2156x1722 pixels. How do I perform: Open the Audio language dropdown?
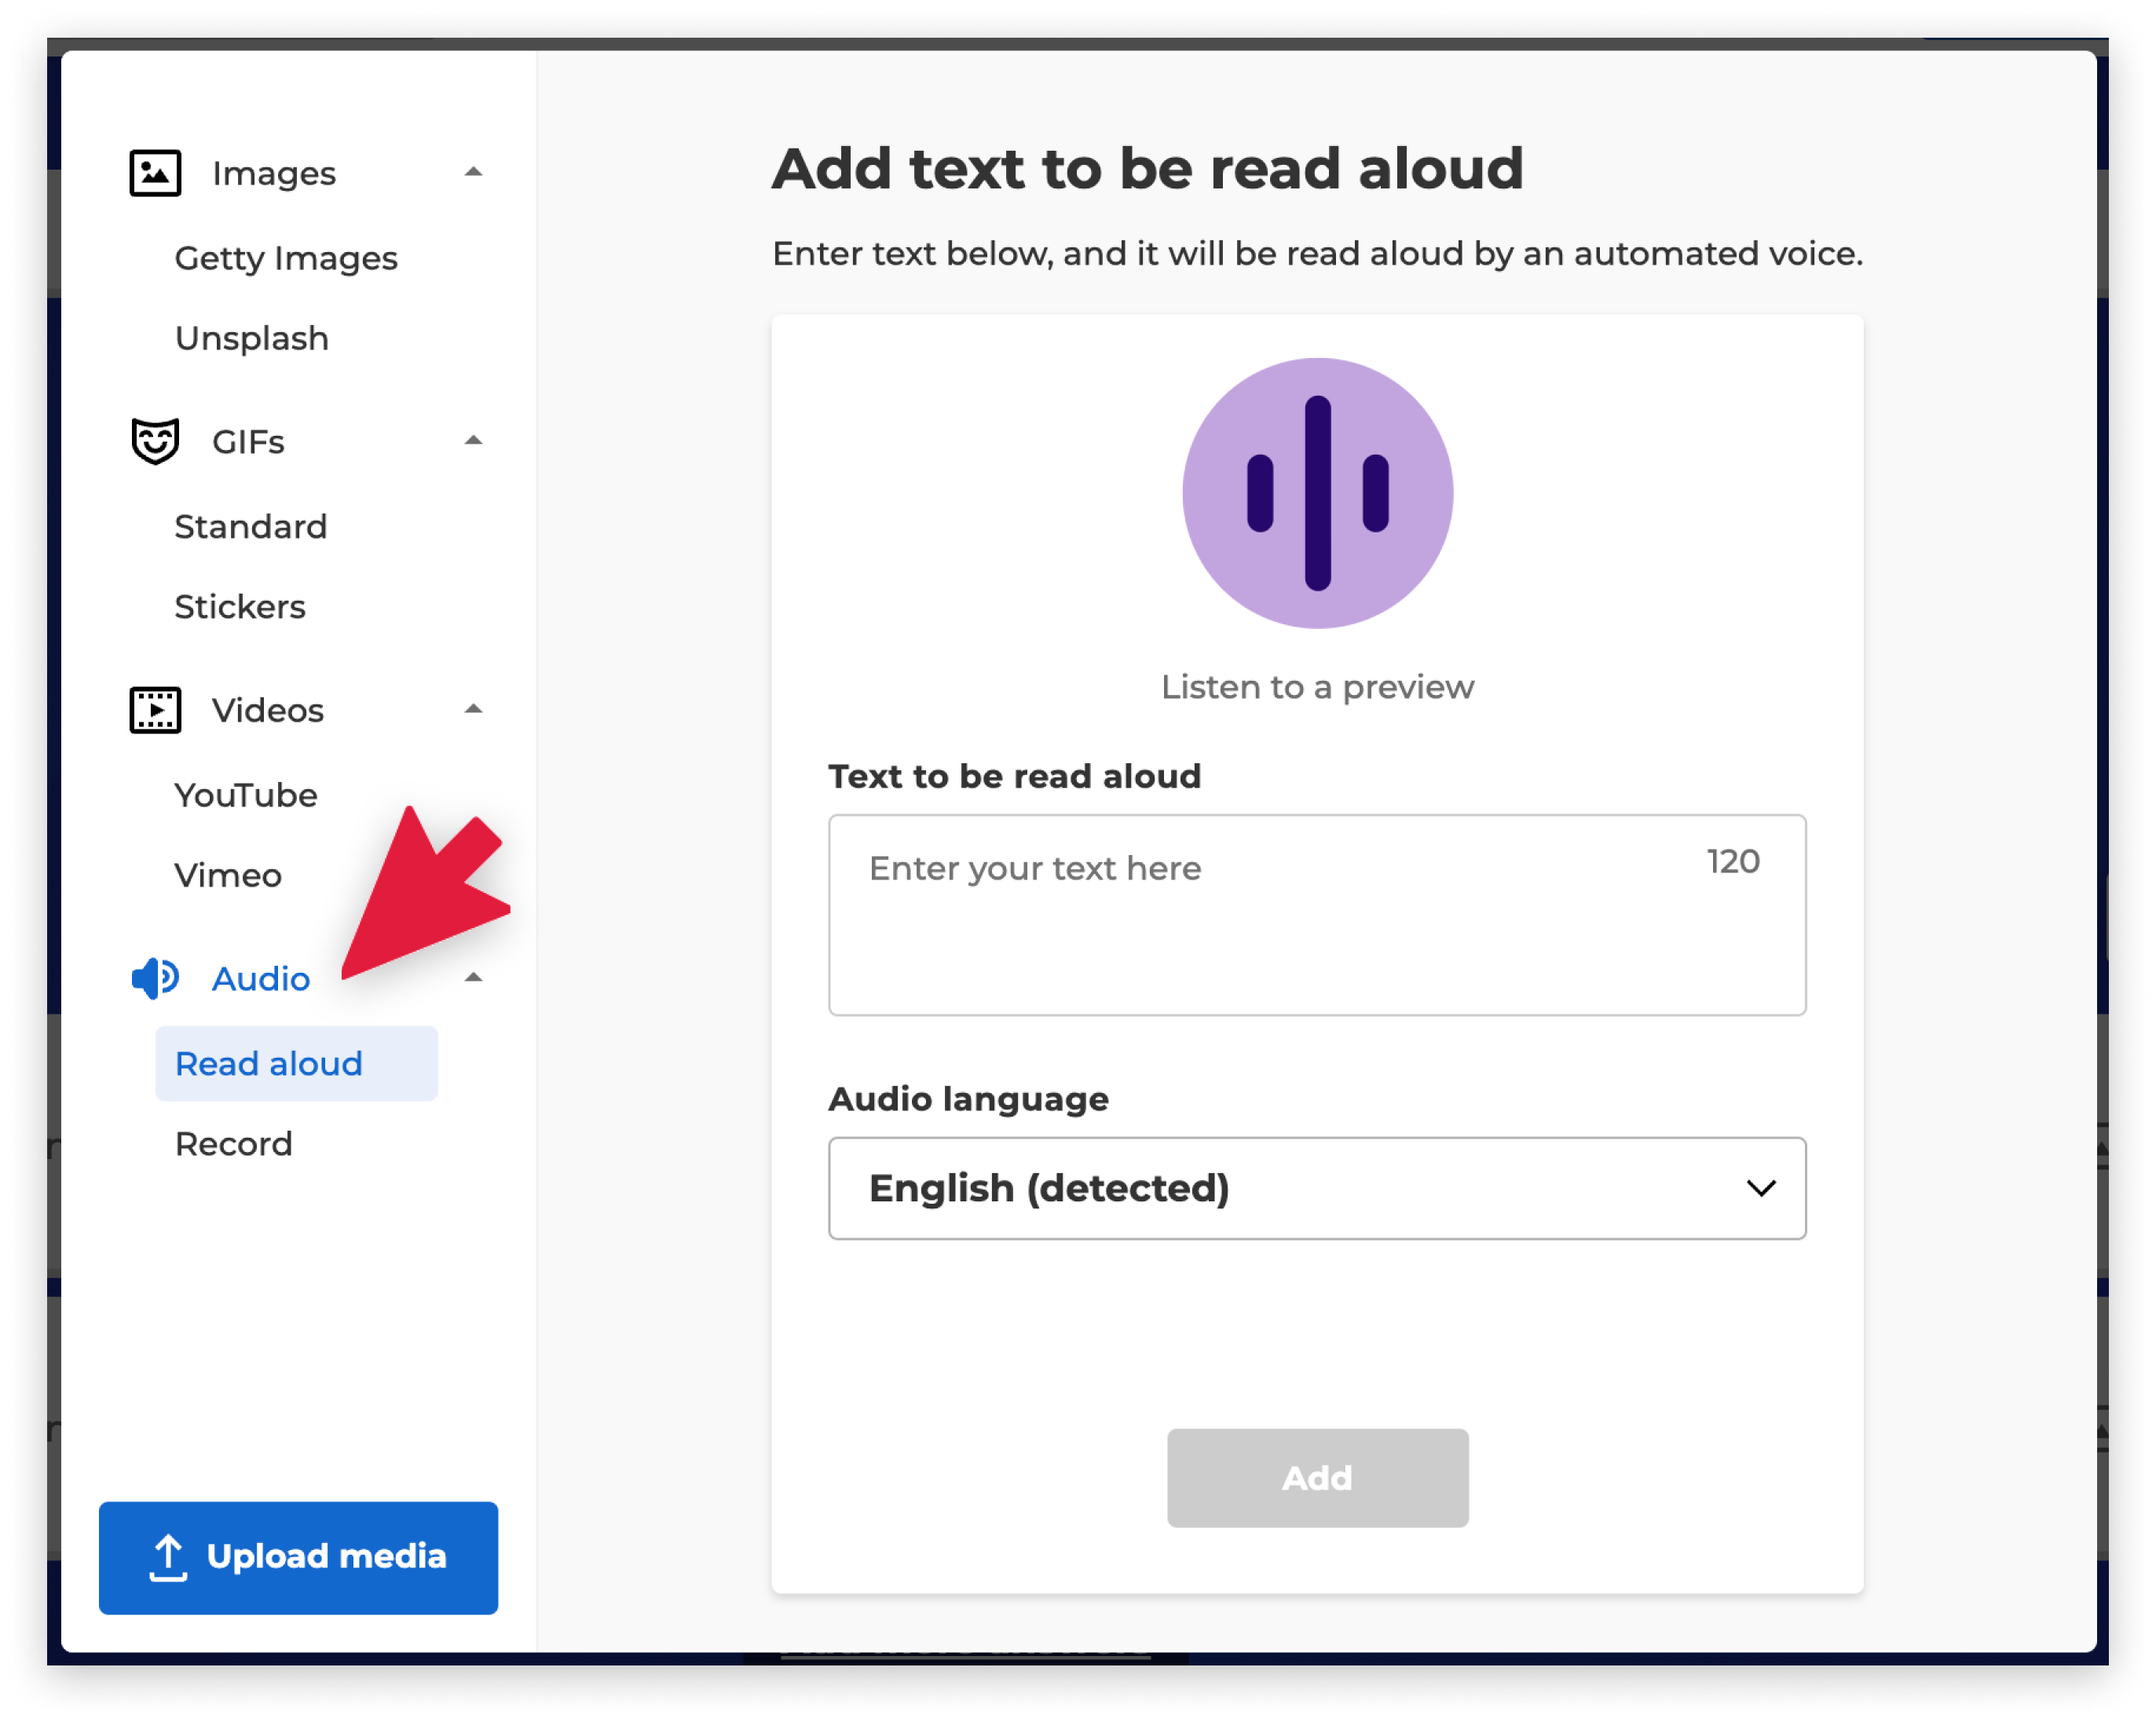[1317, 1188]
